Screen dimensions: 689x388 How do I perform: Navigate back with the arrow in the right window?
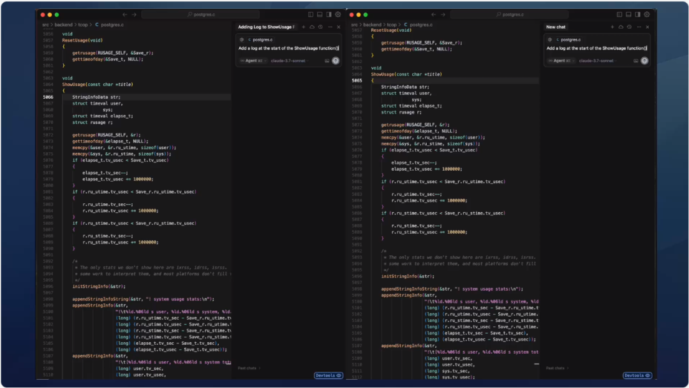tap(434, 14)
